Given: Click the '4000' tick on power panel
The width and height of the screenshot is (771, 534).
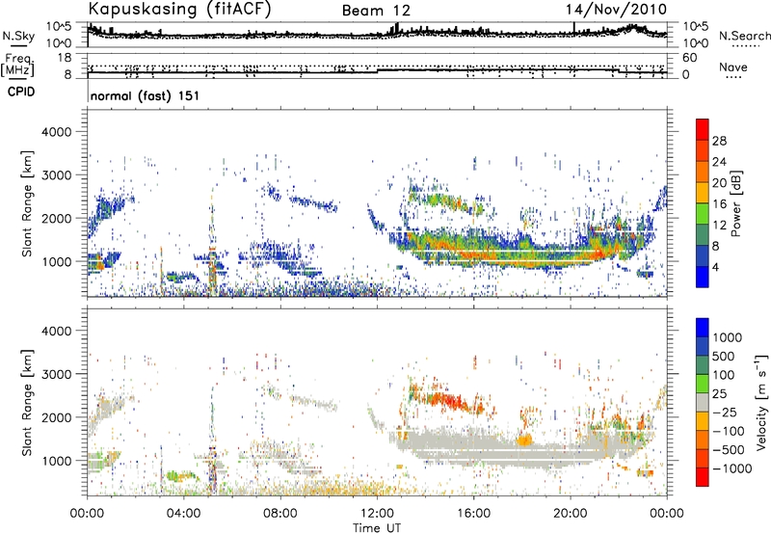Looking at the screenshot, I should pos(56,132).
